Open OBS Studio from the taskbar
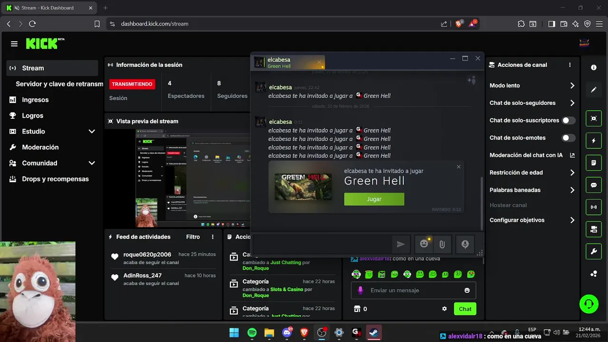 click(x=322, y=332)
